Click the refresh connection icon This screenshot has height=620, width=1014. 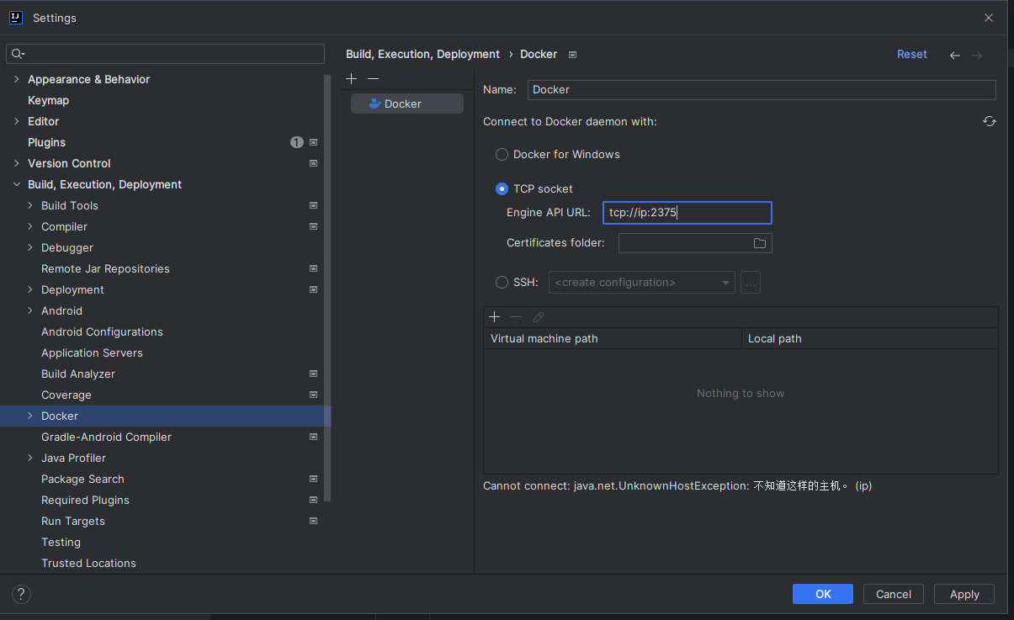pos(990,121)
